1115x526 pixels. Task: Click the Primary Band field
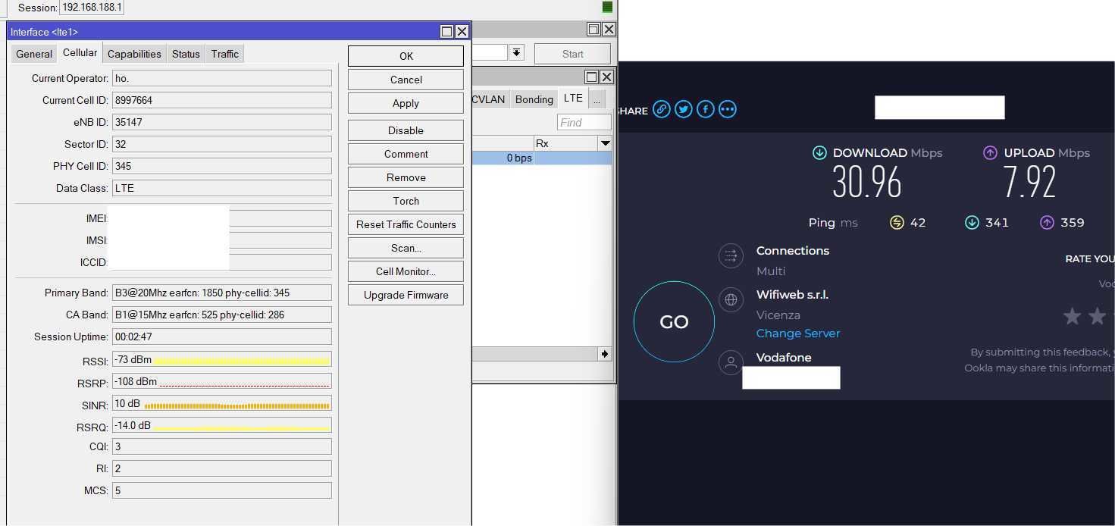pyautogui.click(x=222, y=293)
